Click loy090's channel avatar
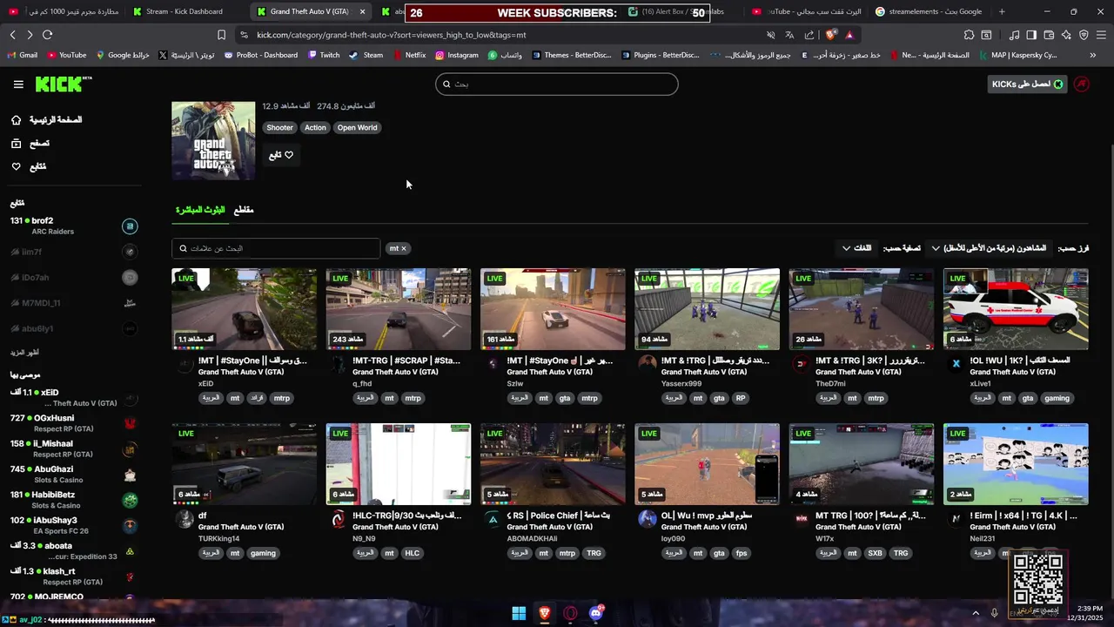Viewport: 1114px width, 627px height. 647,518
